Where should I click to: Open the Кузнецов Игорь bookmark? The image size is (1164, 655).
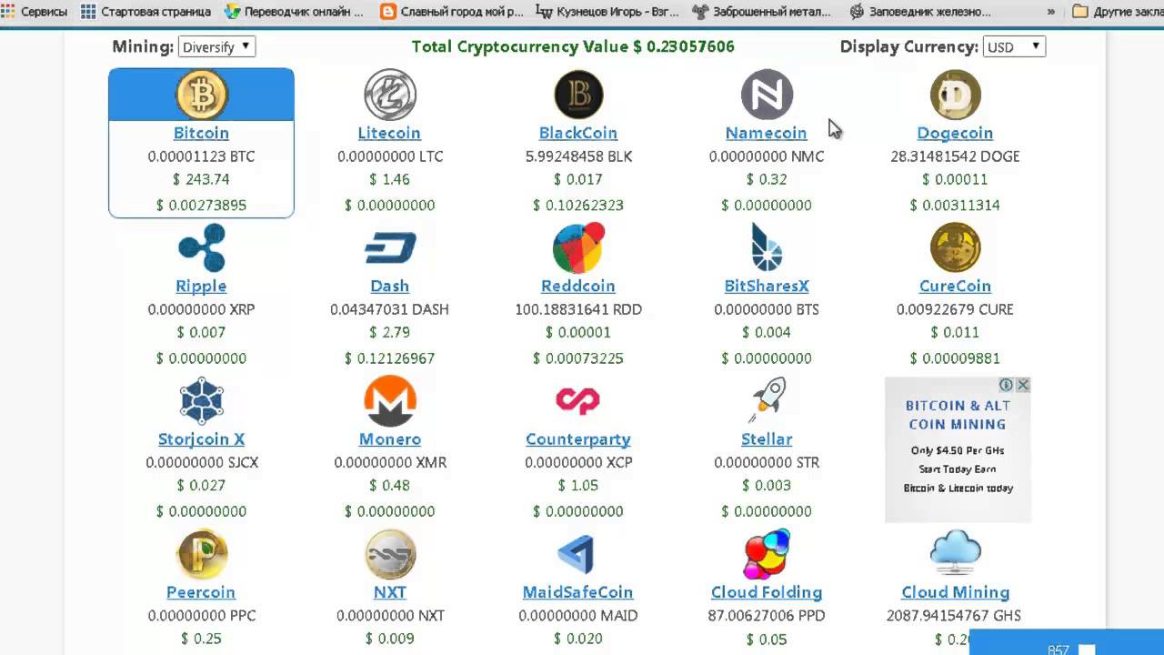click(607, 12)
